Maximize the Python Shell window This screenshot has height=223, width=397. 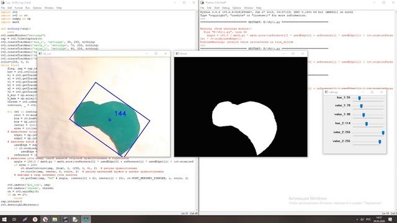[383, 2]
